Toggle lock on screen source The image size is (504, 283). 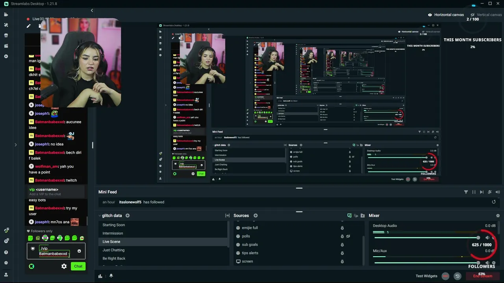(342, 261)
